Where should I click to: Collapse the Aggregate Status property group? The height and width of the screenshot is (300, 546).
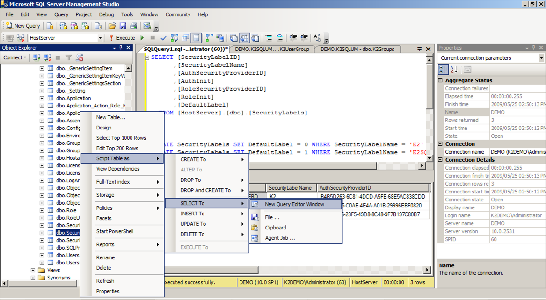(x=440, y=80)
